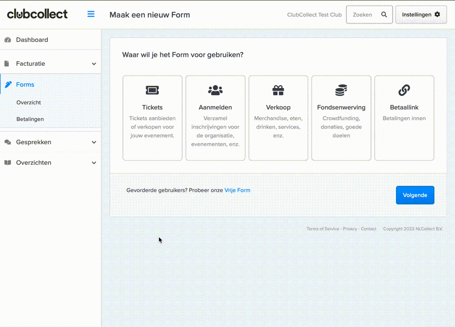The width and height of the screenshot is (455, 327).
Task: Click 'Crowdfunding, donaties, goede doelen' description
Action: [341, 127]
